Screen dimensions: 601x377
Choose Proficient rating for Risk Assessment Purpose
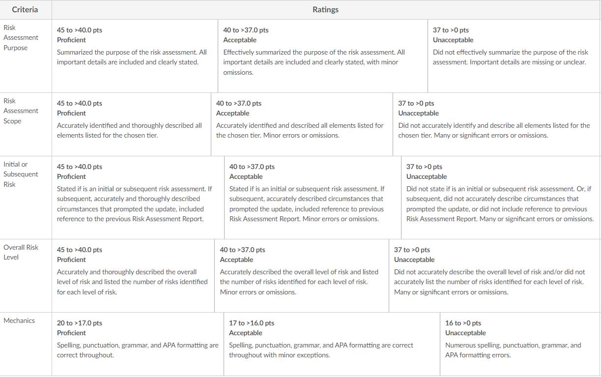135,56
